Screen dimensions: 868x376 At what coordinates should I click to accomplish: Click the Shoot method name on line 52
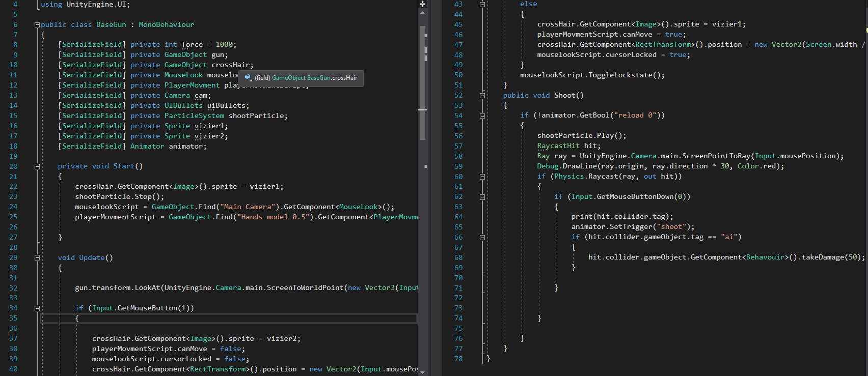564,96
